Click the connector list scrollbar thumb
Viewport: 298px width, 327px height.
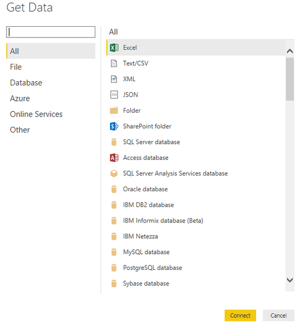(x=290, y=79)
